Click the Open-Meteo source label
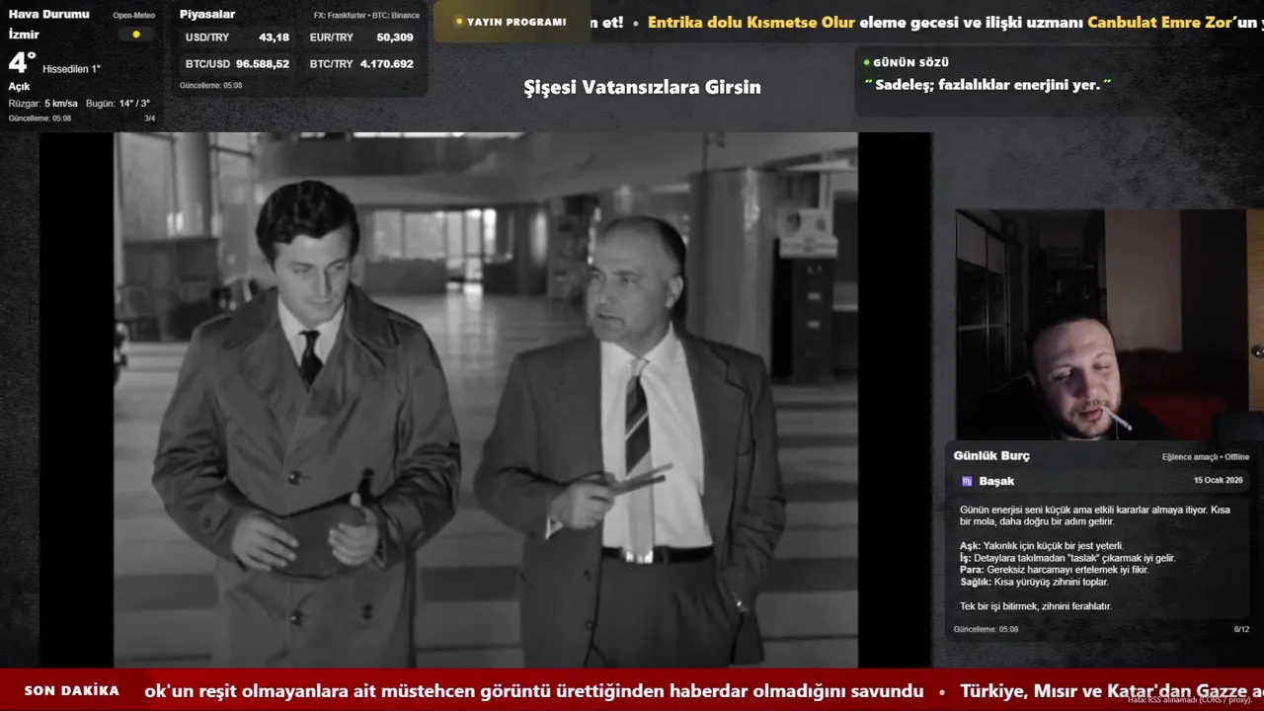The height and width of the screenshot is (711, 1264). click(x=133, y=16)
